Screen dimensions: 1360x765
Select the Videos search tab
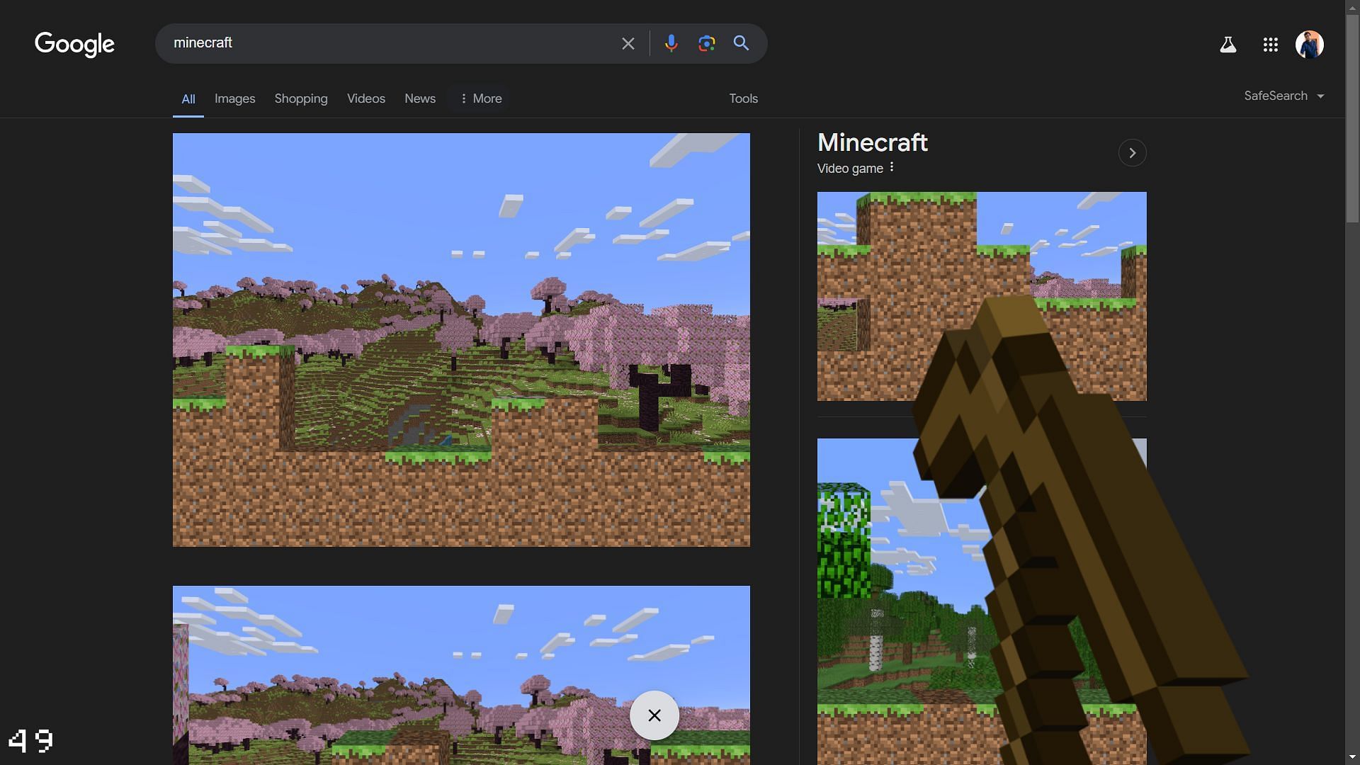[366, 97]
